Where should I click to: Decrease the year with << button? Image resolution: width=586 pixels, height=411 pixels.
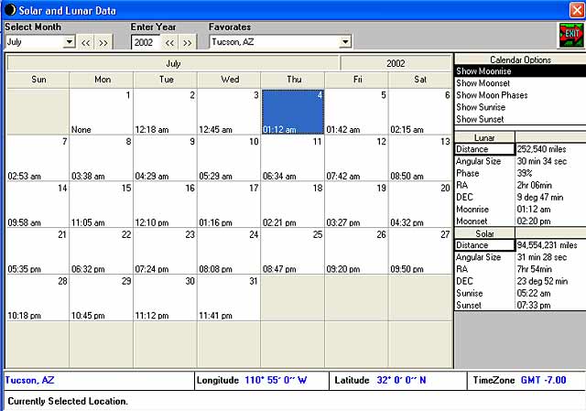(x=169, y=42)
